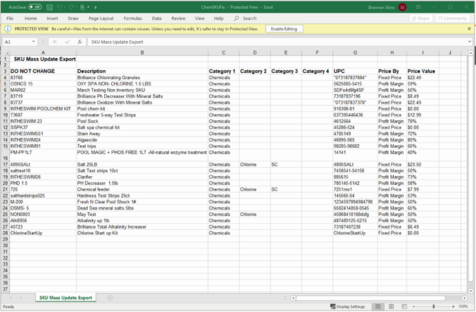Image resolution: width=476 pixels, height=312 pixels.
Task: Open the Formulas tab
Action: click(132, 18)
